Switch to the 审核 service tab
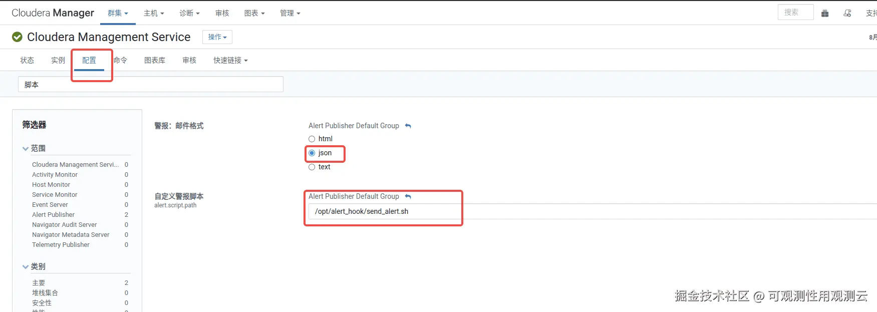 tap(189, 60)
